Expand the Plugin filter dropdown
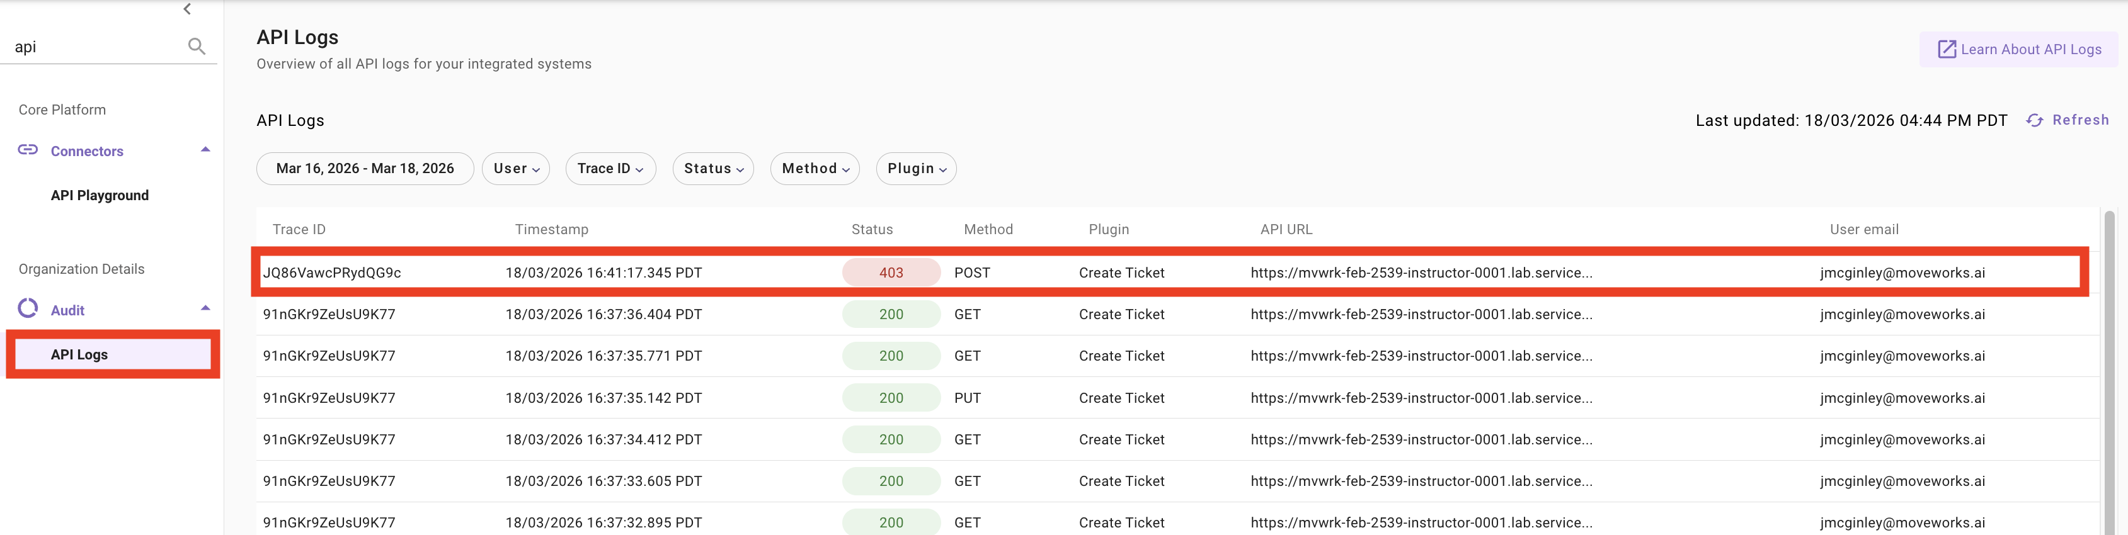 point(915,169)
